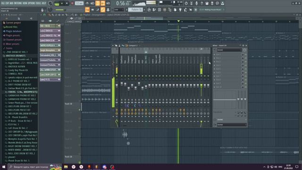The image size is (302, 170).
Task: Click the Render/export icon in top toolbar
Action: click(212, 3)
